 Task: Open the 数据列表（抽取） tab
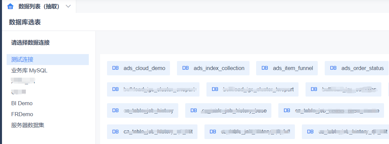point(39,6)
